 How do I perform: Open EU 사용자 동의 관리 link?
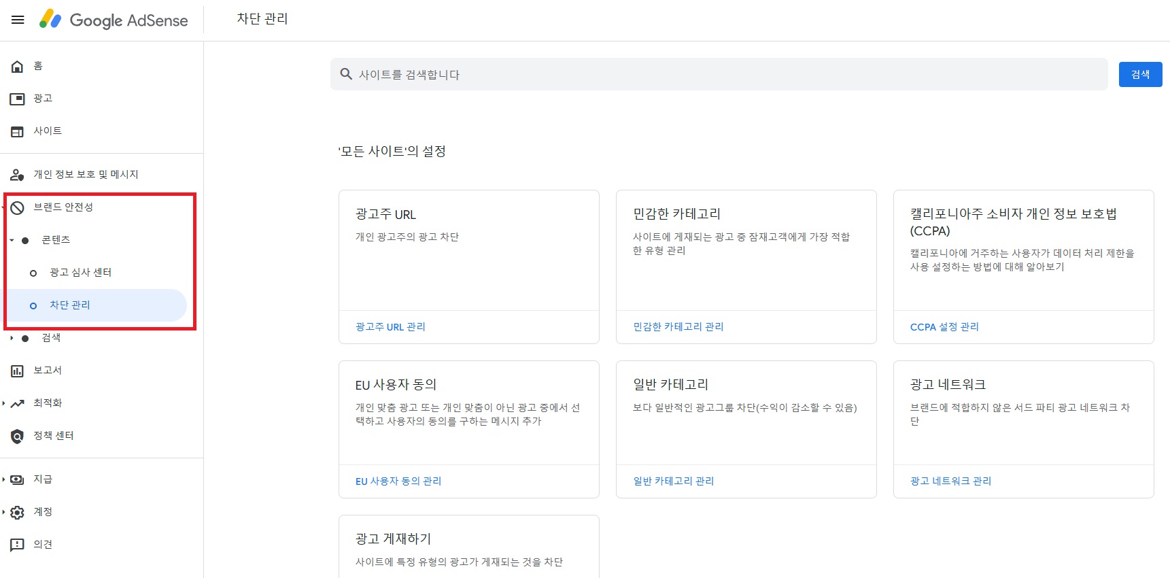click(398, 481)
